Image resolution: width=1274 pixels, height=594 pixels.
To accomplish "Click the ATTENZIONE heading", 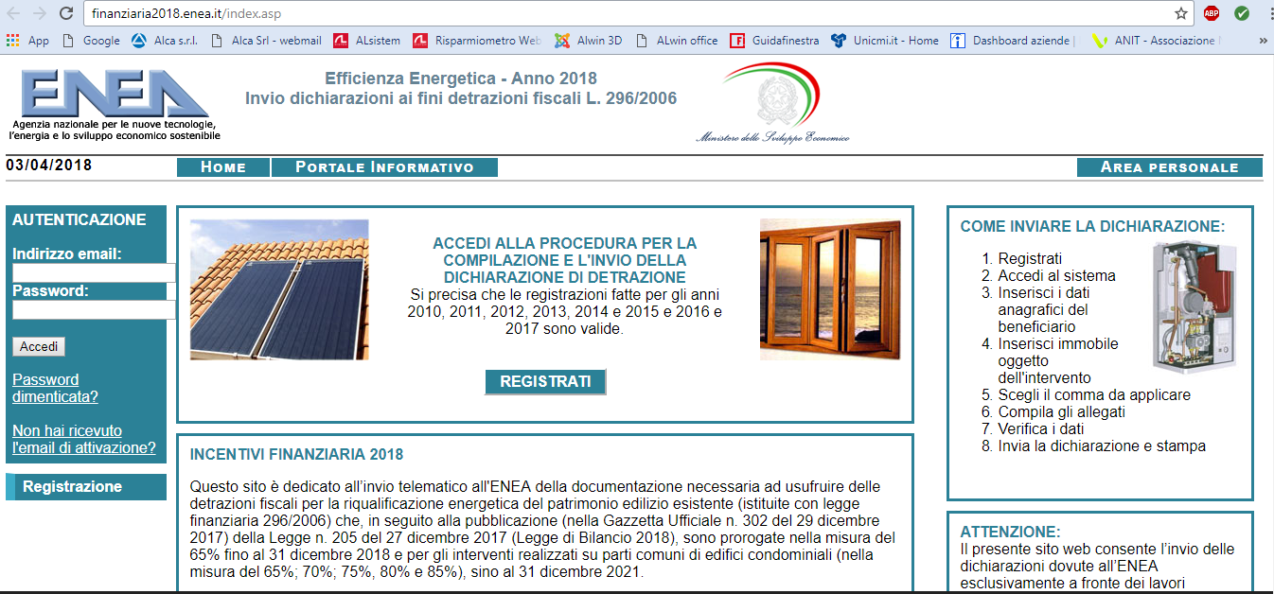I will [1011, 532].
